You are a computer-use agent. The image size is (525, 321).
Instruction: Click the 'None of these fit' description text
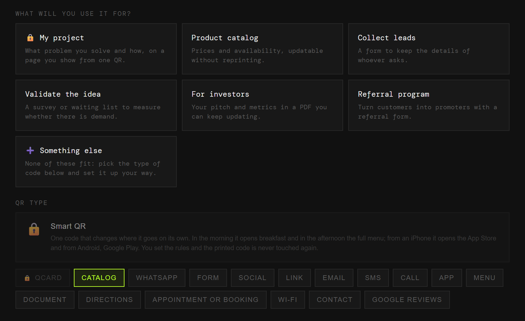93,168
